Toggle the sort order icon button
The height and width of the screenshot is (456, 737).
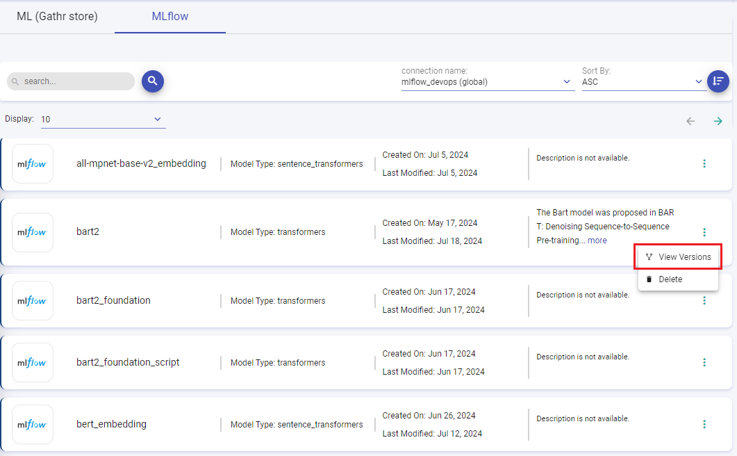point(718,81)
